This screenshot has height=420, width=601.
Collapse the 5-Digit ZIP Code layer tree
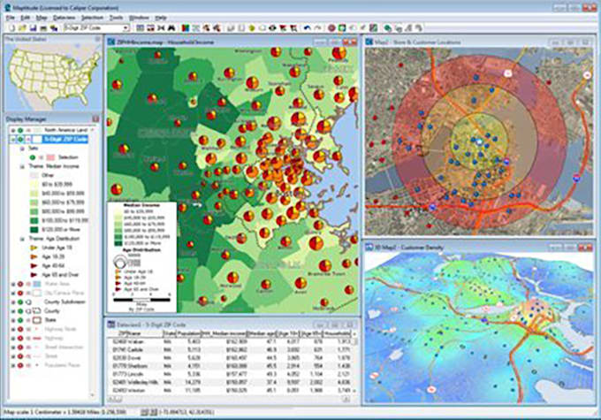[15, 140]
